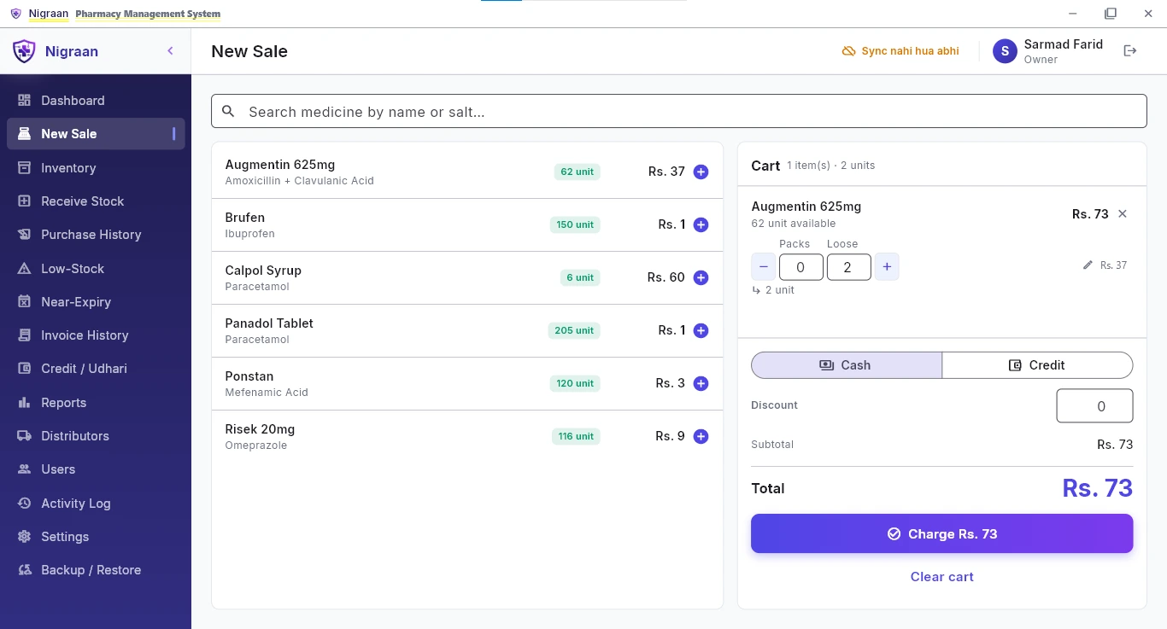Add Calpol Syrup with its plus icon

[x=701, y=278]
